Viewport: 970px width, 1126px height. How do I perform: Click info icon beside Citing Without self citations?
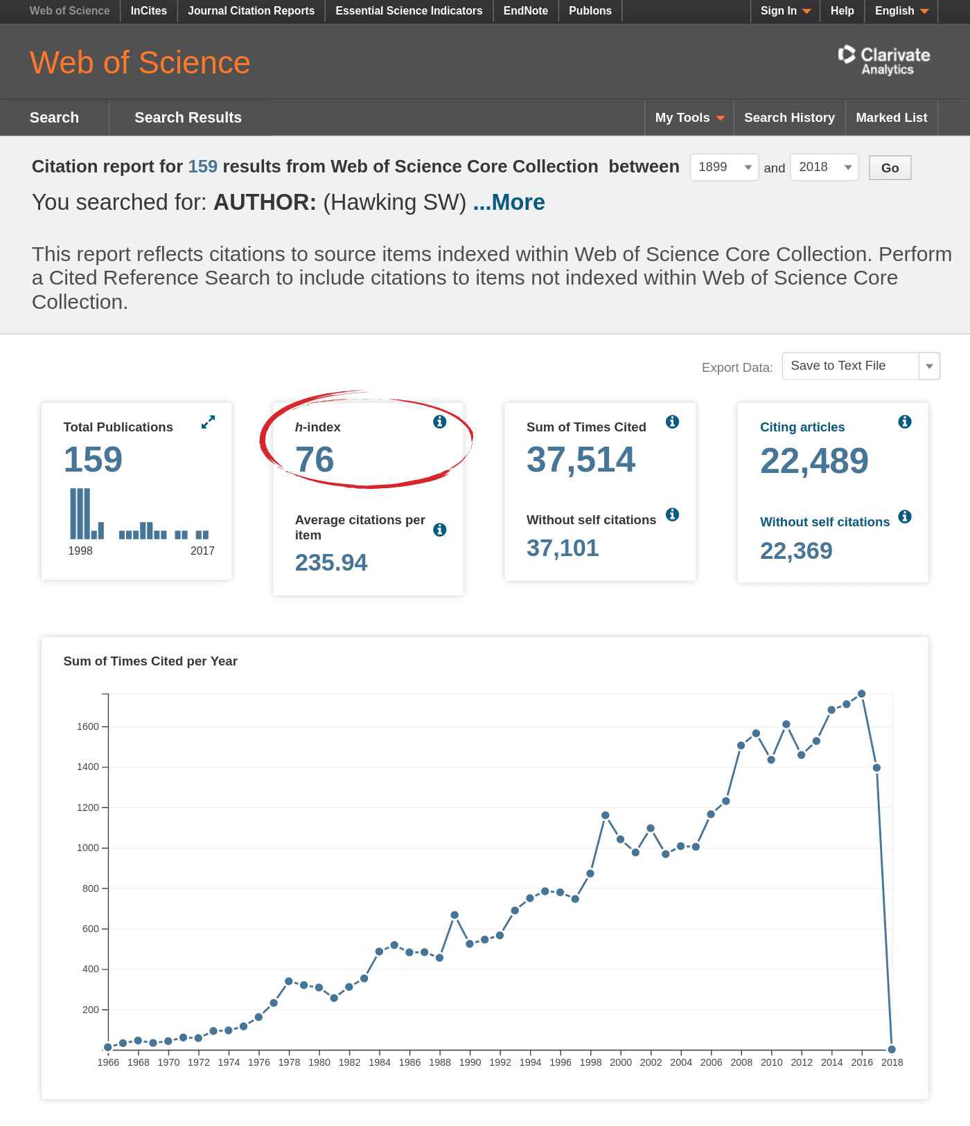[x=905, y=517]
